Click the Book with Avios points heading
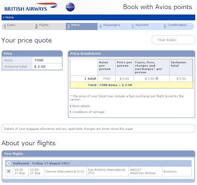This screenshot has width=197, height=185. [157, 7]
